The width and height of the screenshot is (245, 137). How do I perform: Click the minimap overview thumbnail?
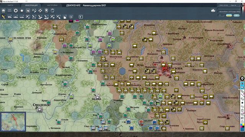(x=13, y=122)
